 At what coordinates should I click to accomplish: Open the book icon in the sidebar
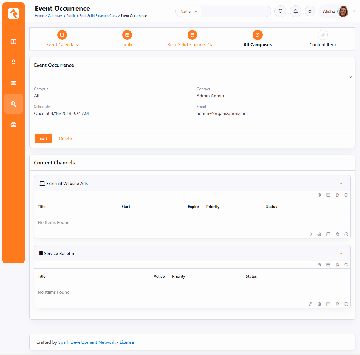(13, 42)
